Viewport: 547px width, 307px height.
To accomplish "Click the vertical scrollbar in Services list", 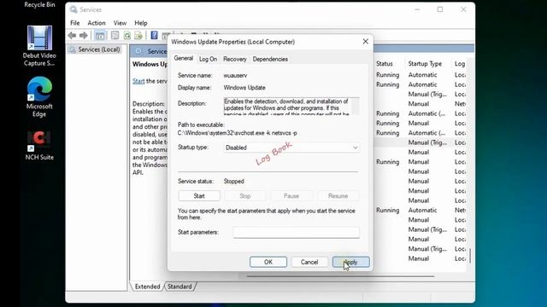I will click(x=470, y=256).
